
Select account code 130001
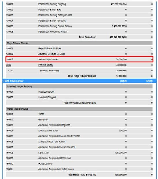coord(10,4)
